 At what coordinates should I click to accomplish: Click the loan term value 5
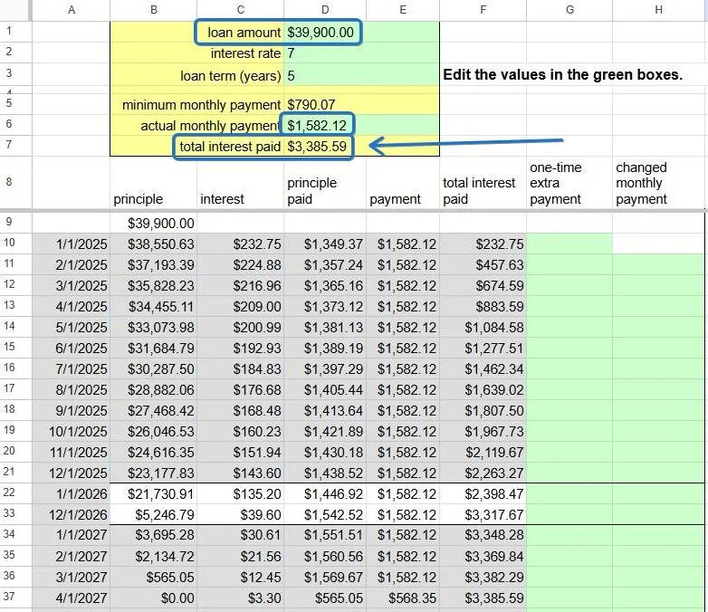tap(325, 75)
